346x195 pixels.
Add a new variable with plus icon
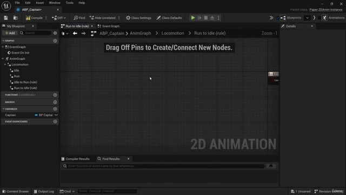click(55, 109)
